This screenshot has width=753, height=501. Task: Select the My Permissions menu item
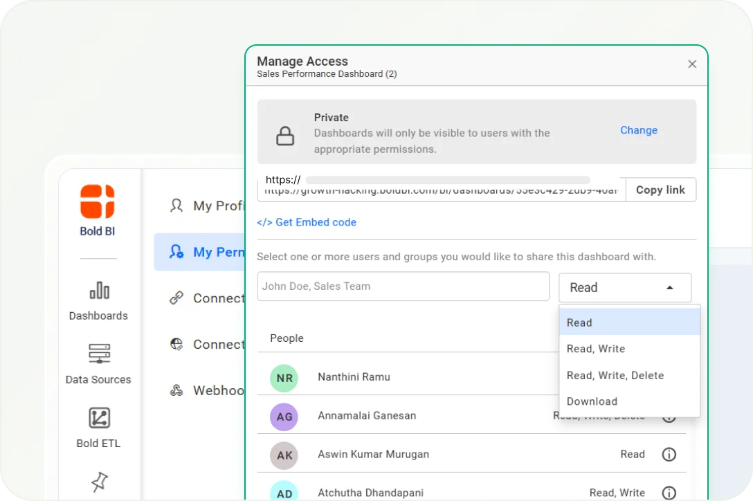pos(208,252)
